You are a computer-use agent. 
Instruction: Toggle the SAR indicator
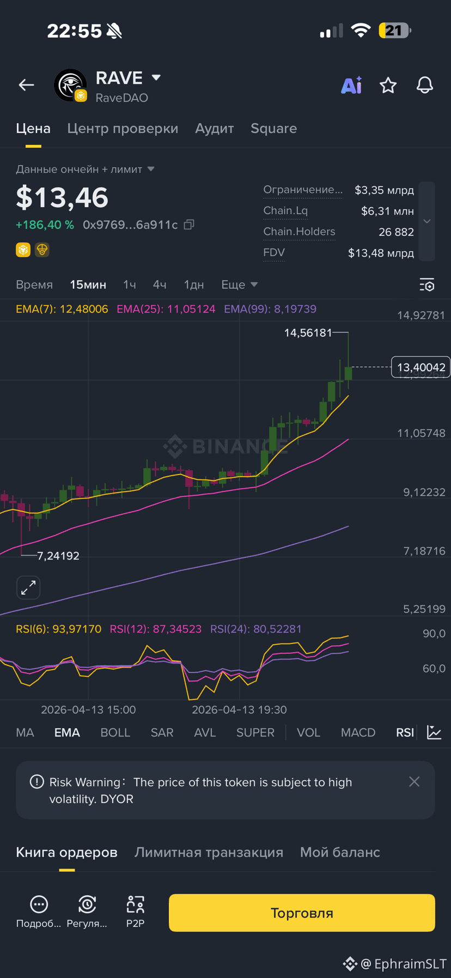click(162, 732)
